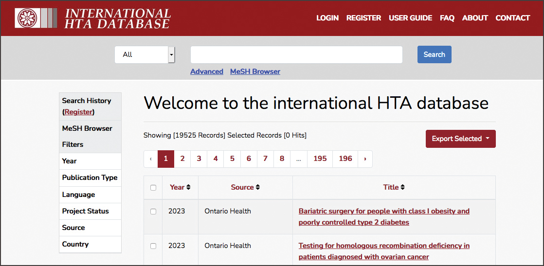Viewport: 544px width, 266px height.
Task: Sort records by Title column arrows
Action: (x=402, y=187)
